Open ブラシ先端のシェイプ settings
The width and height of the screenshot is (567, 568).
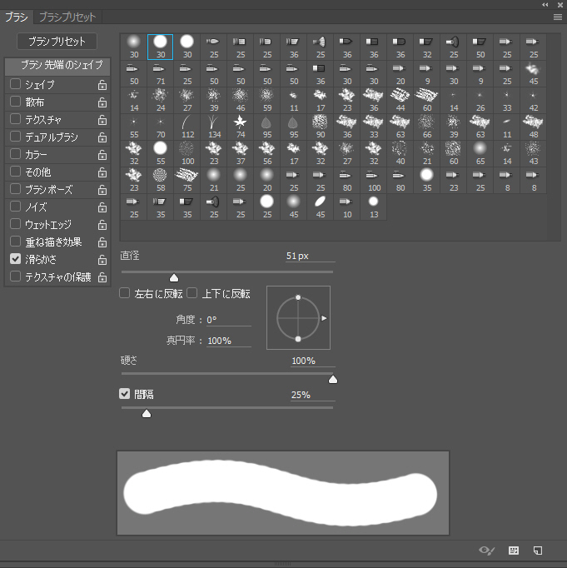pos(57,66)
